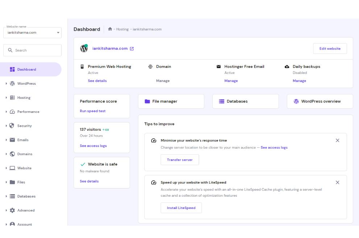
Task: Click the Account person icon in sidebar
Action: (12, 224)
